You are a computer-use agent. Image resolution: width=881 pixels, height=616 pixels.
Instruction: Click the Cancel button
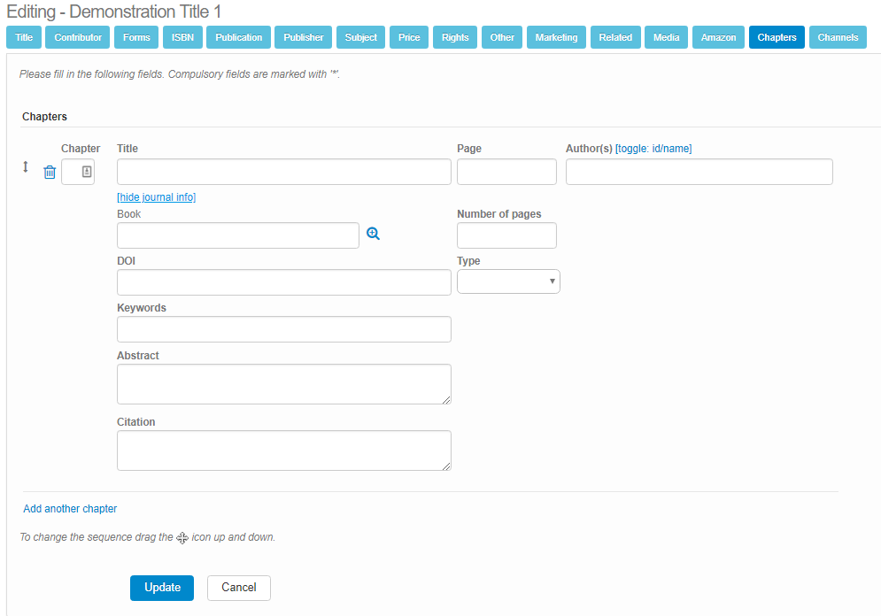pos(238,588)
